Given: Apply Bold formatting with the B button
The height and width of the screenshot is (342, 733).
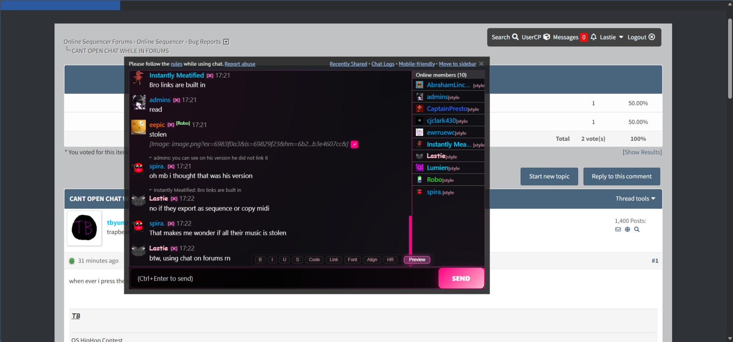Looking at the screenshot, I should (260, 260).
